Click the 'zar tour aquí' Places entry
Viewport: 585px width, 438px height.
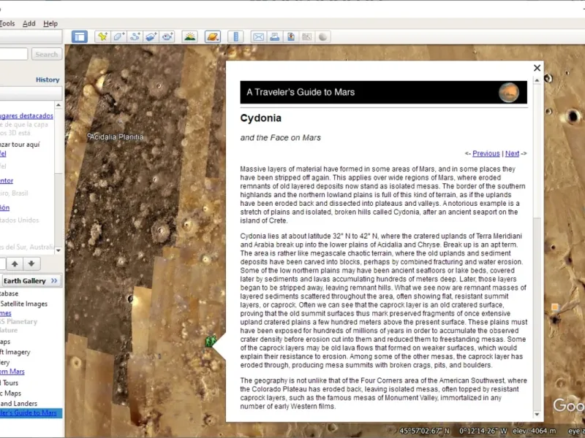pyautogui.click(x=20, y=145)
